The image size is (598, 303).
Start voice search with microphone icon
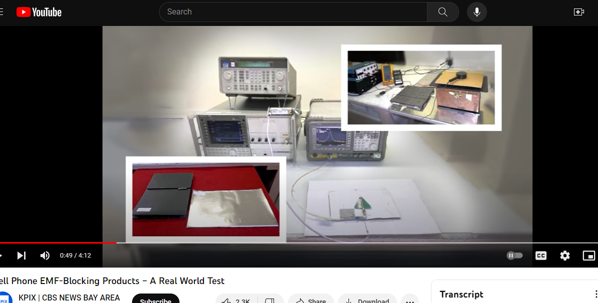click(476, 12)
